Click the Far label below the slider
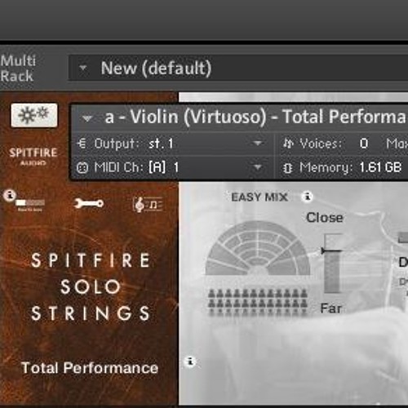The image size is (408, 408). tap(330, 308)
